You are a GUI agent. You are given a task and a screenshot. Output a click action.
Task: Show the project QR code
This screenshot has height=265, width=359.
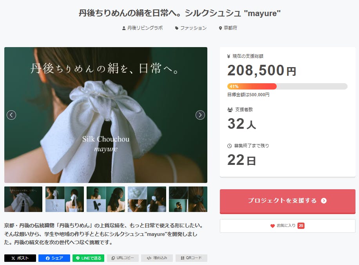click(191, 258)
